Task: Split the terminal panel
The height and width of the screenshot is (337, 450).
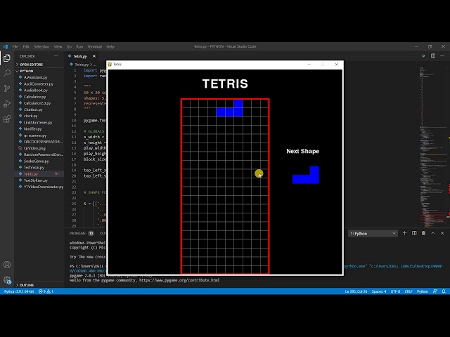Action: (414, 233)
